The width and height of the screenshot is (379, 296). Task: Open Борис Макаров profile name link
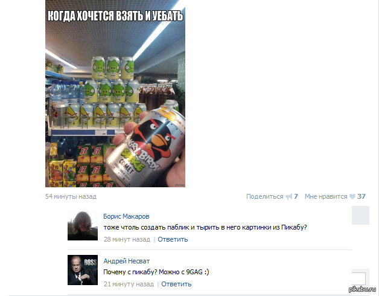(126, 216)
